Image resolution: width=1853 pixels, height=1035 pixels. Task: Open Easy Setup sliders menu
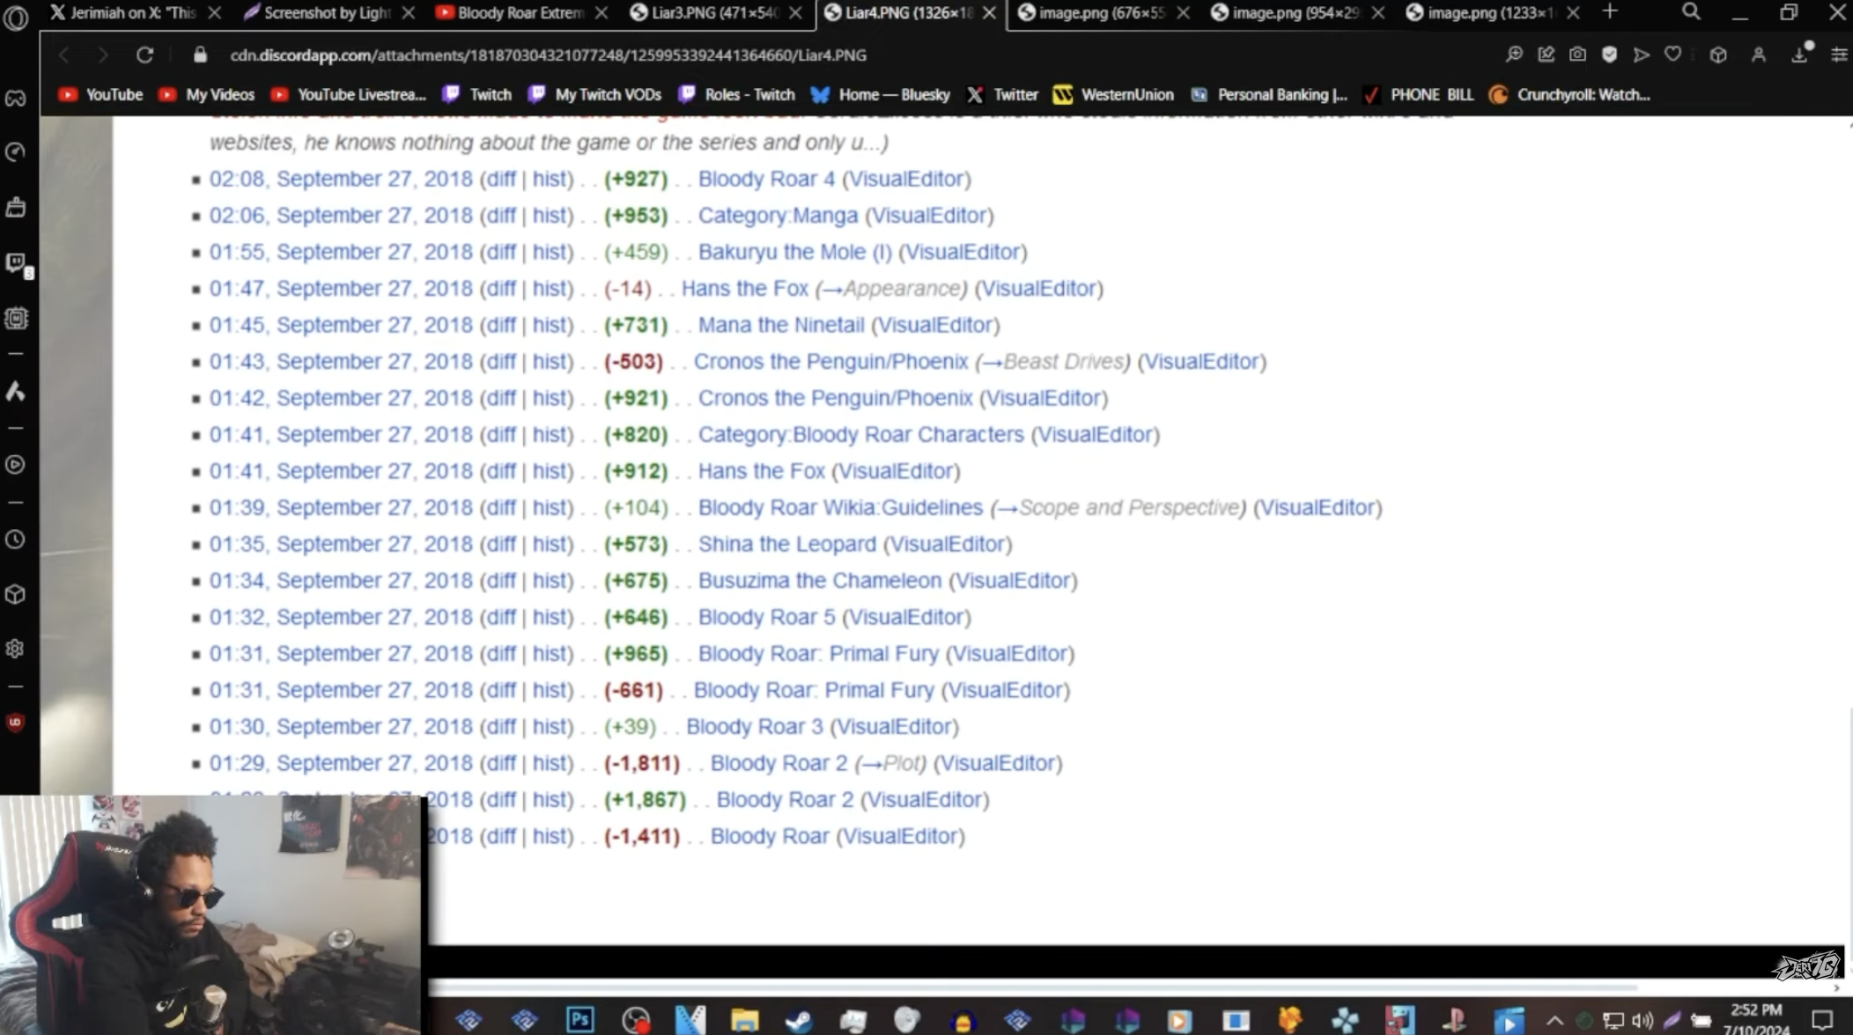1839,55
